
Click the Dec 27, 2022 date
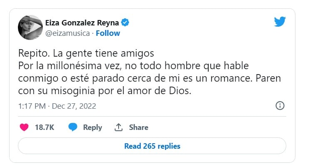coord(74,106)
